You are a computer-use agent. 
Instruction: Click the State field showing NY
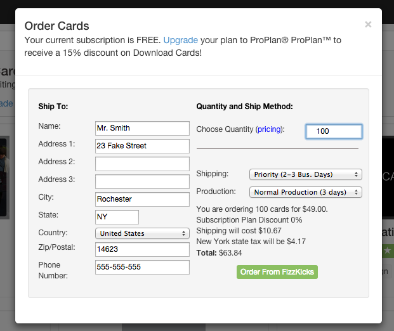117,217
